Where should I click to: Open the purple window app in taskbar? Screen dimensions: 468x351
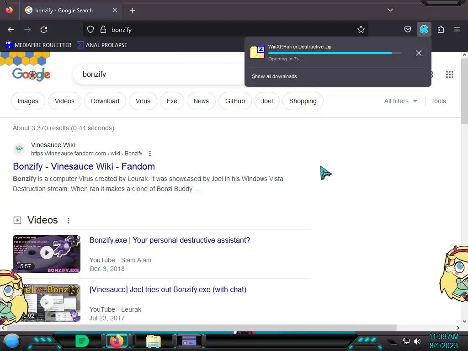pyautogui.click(x=189, y=341)
